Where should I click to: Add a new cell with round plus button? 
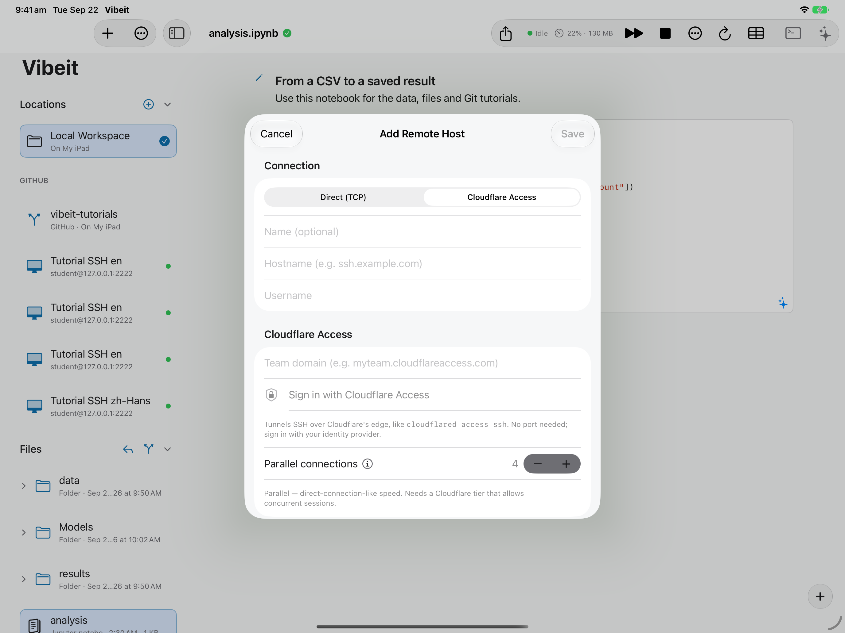pyautogui.click(x=820, y=597)
